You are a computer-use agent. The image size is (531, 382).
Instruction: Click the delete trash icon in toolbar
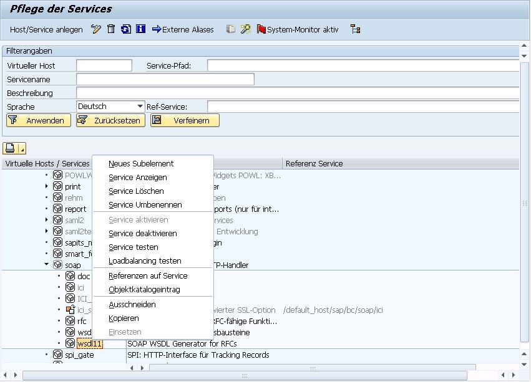110,29
